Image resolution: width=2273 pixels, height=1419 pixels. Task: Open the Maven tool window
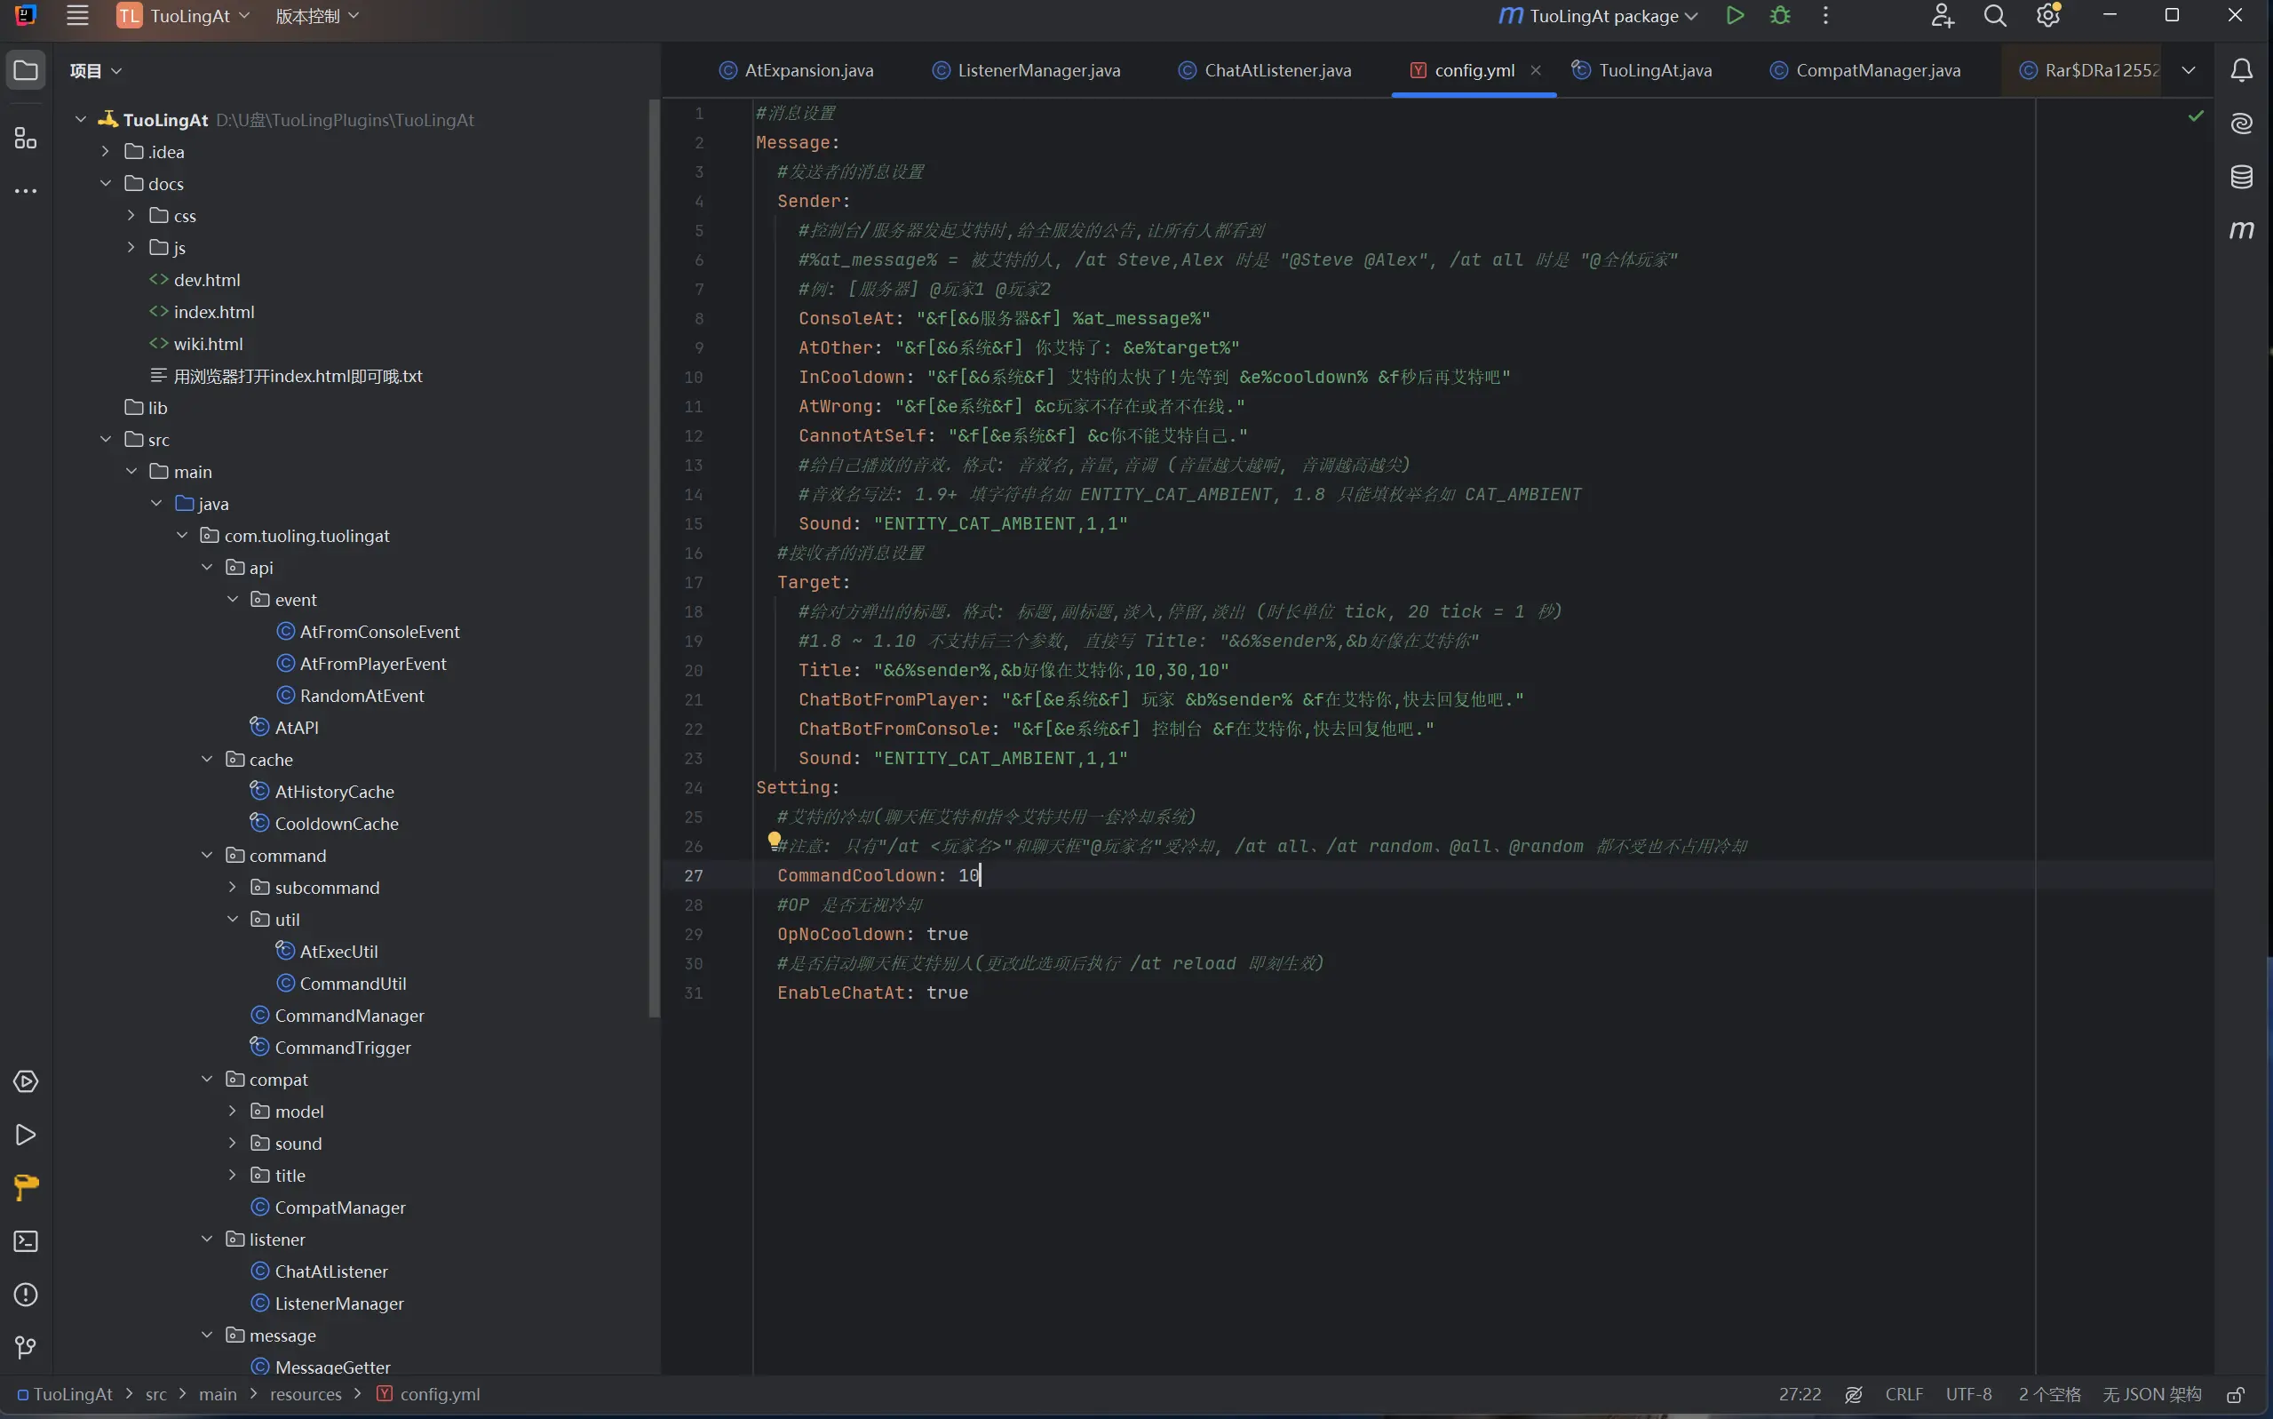(x=2241, y=230)
